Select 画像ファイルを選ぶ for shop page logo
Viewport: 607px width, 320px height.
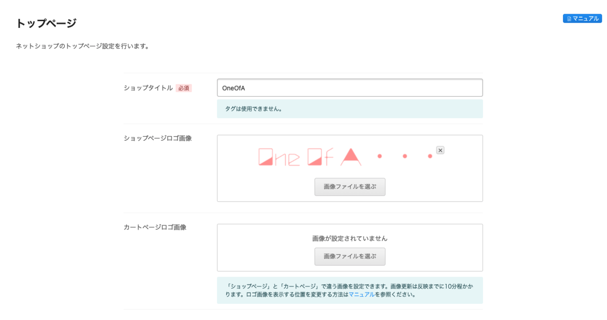click(350, 187)
